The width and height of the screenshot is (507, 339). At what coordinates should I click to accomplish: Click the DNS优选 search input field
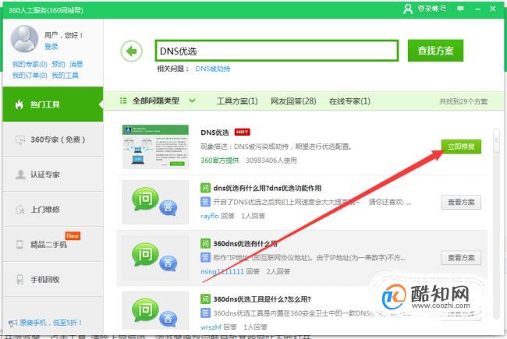pos(277,51)
